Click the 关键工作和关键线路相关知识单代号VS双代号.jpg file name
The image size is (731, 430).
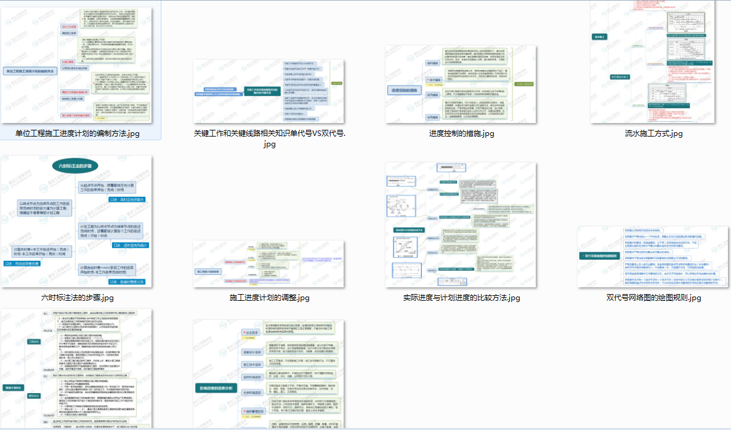tap(269, 138)
